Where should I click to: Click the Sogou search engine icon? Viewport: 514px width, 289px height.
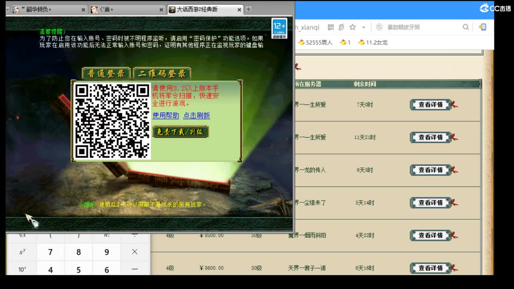pyautogui.click(x=379, y=27)
